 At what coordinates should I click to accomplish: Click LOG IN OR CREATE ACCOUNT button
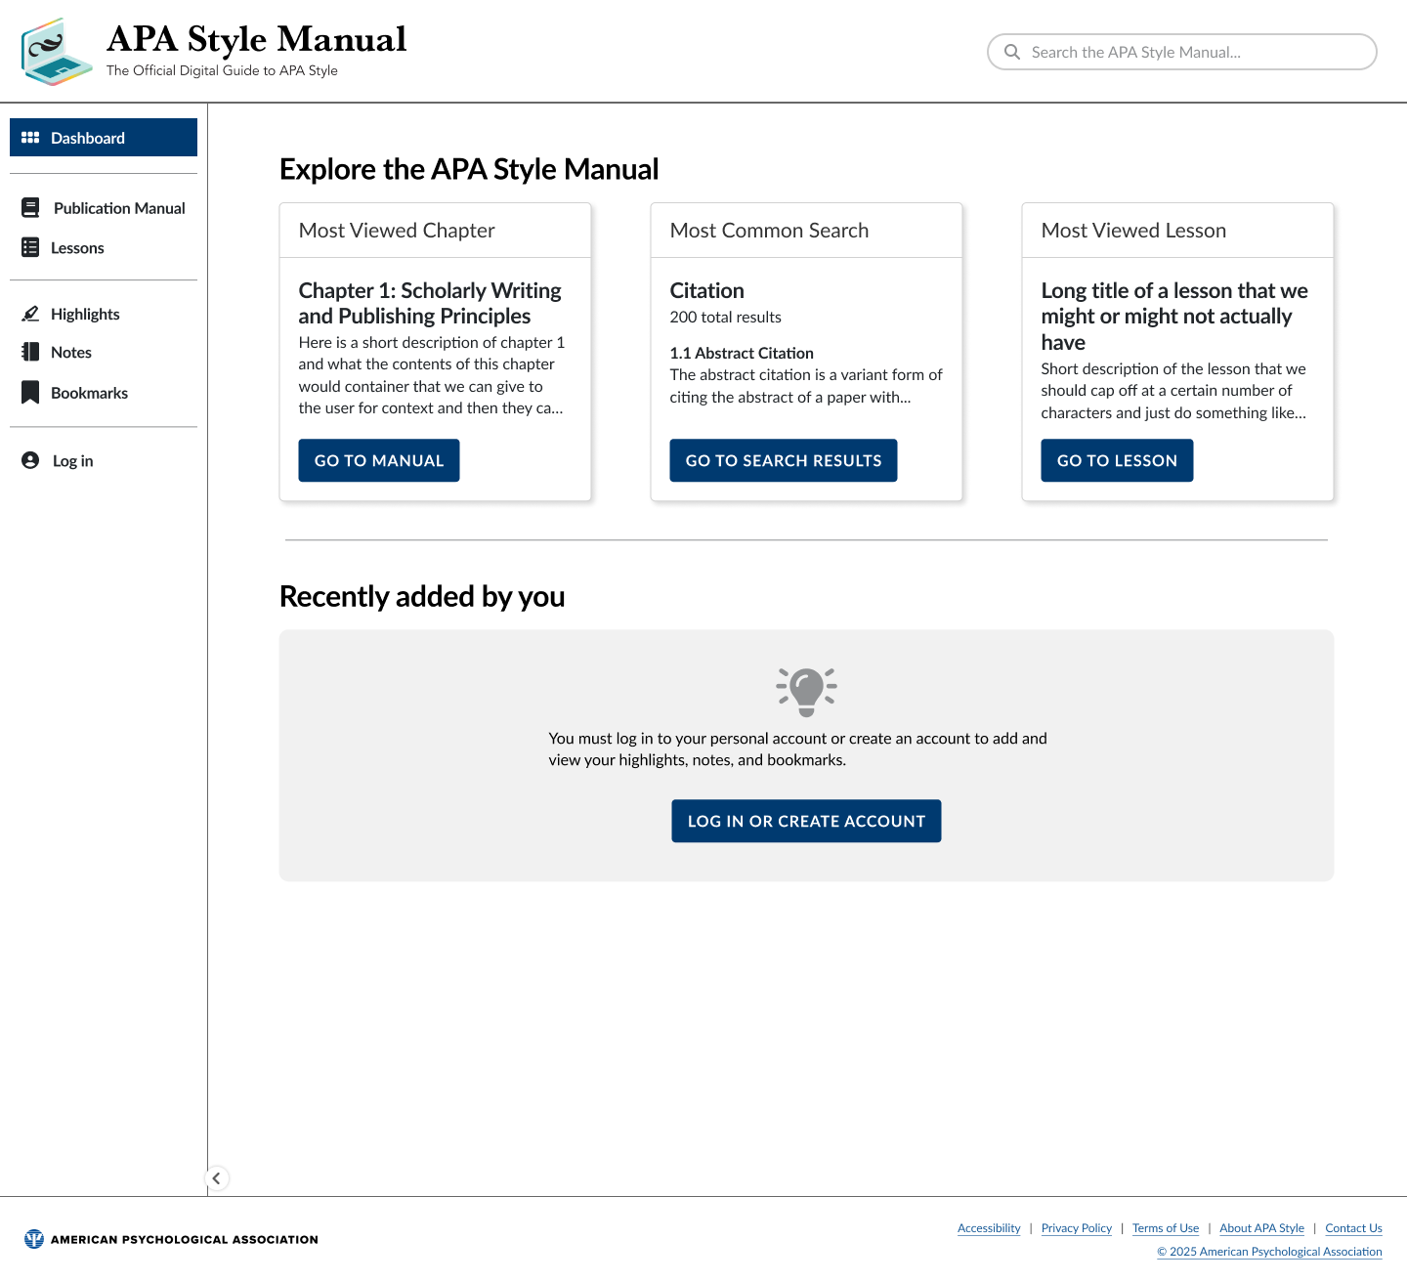point(806,821)
